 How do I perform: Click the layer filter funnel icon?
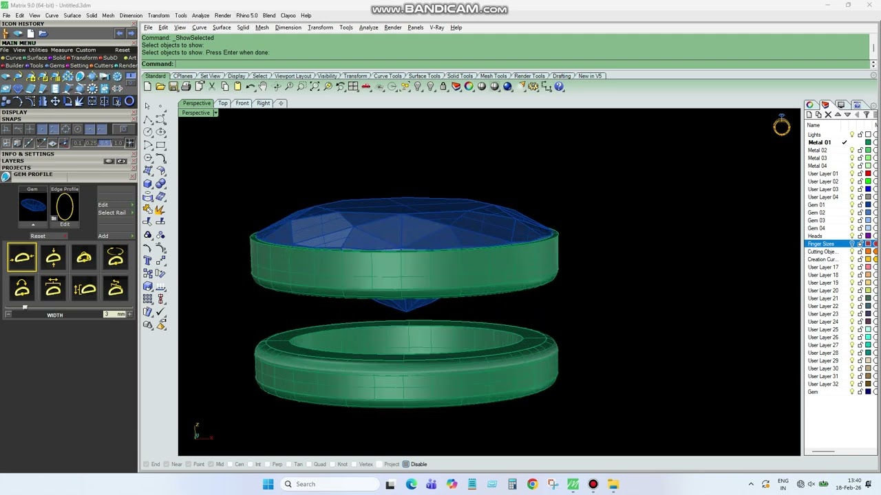[x=867, y=115]
